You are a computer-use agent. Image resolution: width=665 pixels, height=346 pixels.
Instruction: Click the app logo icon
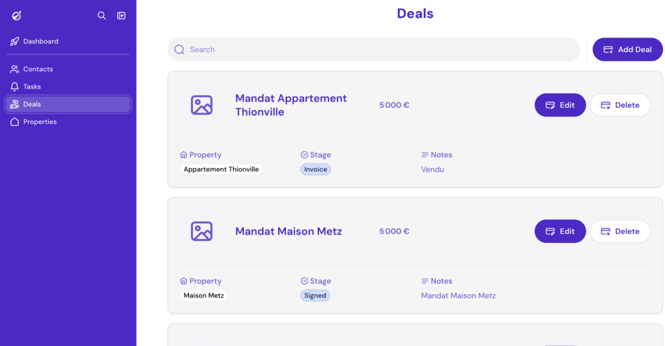click(17, 16)
